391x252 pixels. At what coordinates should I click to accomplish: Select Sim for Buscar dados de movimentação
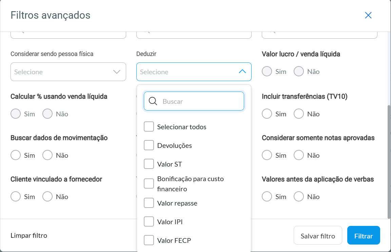tap(15, 155)
